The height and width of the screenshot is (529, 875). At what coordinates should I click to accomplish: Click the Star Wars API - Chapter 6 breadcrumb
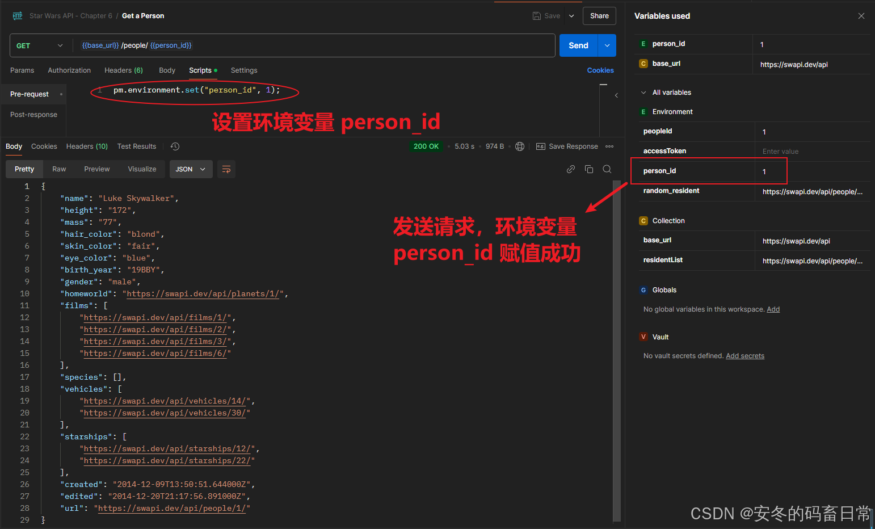pyautogui.click(x=71, y=16)
